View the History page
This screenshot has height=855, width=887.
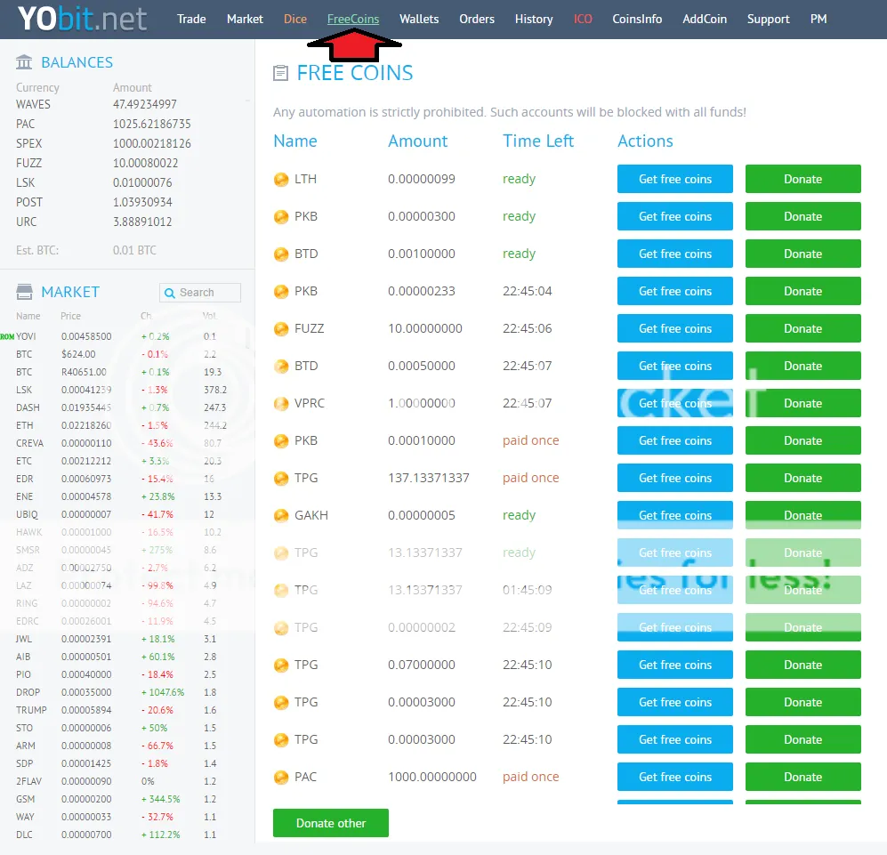(x=534, y=19)
